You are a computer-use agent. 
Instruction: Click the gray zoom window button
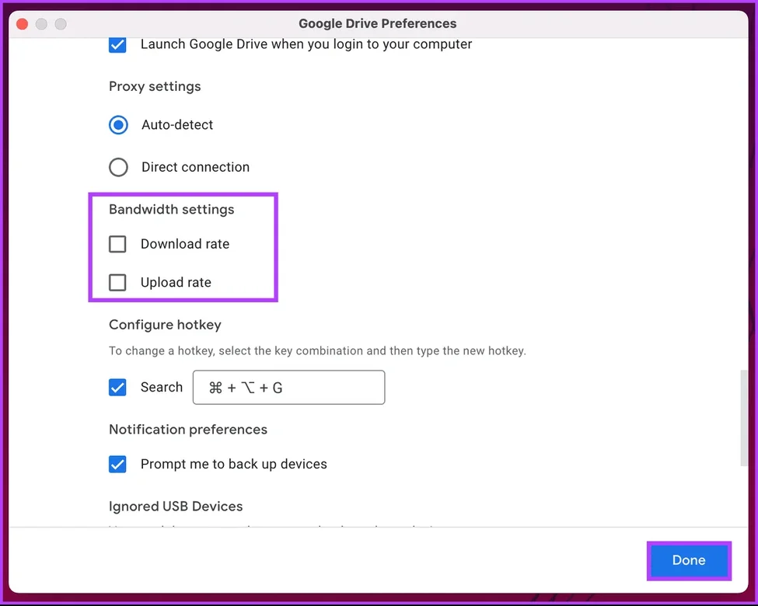pyautogui.click(x=60, y=24)
